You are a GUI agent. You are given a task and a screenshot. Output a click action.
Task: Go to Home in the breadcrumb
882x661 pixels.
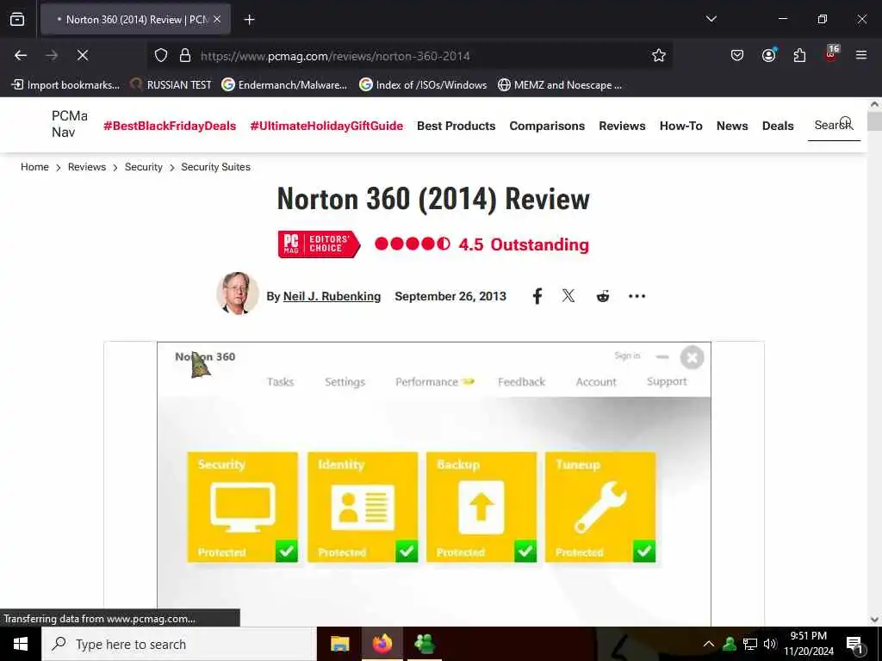pos(34,167)
